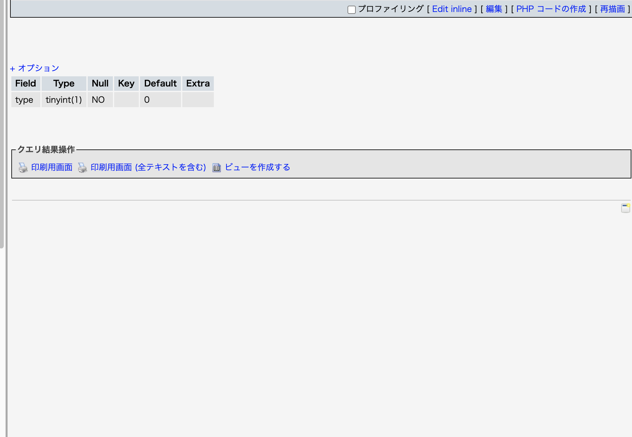632x437 pixels.
Task: Click the collapse panel icon top right
Action: pos(626,207)
